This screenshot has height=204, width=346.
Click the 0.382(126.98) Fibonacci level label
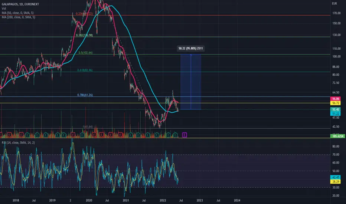[x=84, y=35]
